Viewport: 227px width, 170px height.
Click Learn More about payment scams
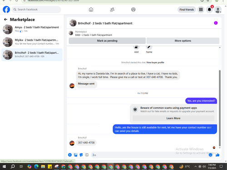(173, 118)
